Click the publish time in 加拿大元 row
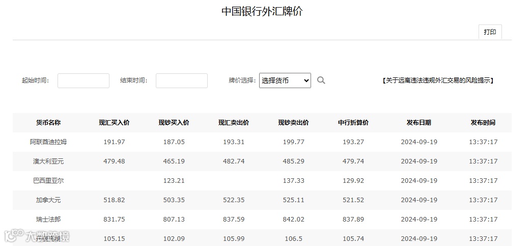Viewport: 531px width, 246px height. (x=483, y=200)
